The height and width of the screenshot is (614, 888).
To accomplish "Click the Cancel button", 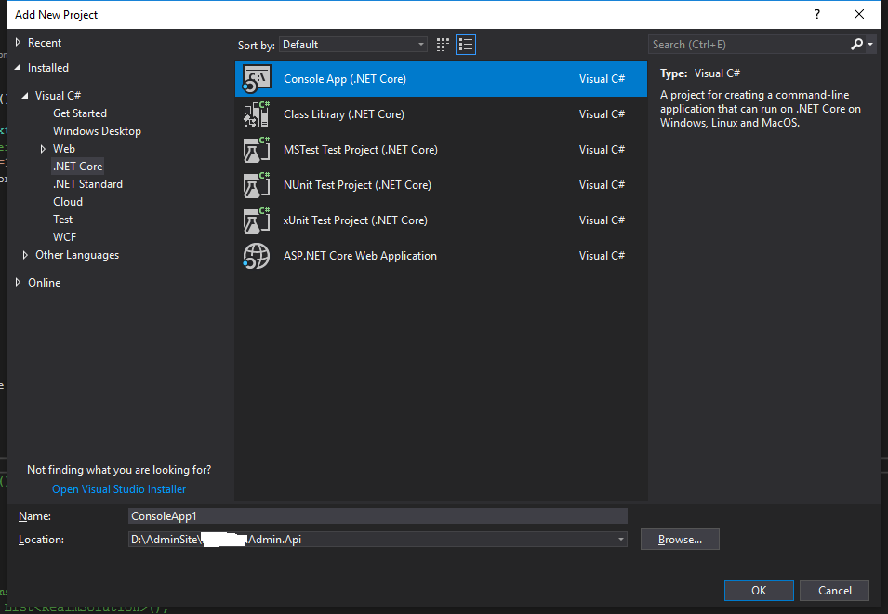I will coord(835,590).
